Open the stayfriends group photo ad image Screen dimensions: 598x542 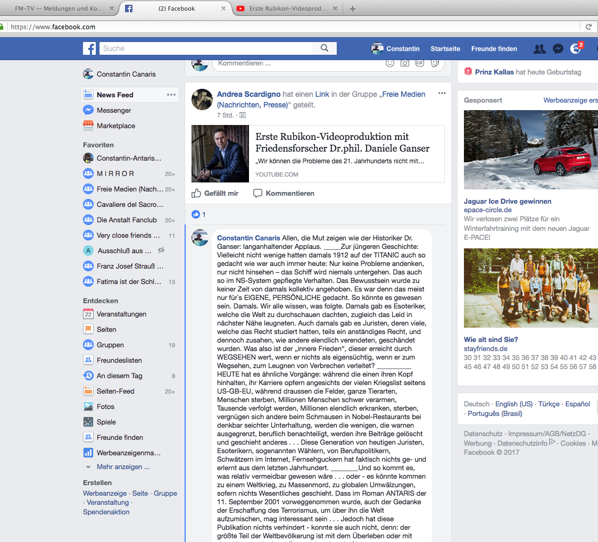(531, 288)
